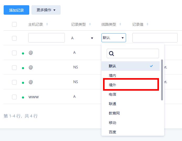Click green status dot of www record
The width and height of the screenshot is (182, 141).
coord(23,97)
